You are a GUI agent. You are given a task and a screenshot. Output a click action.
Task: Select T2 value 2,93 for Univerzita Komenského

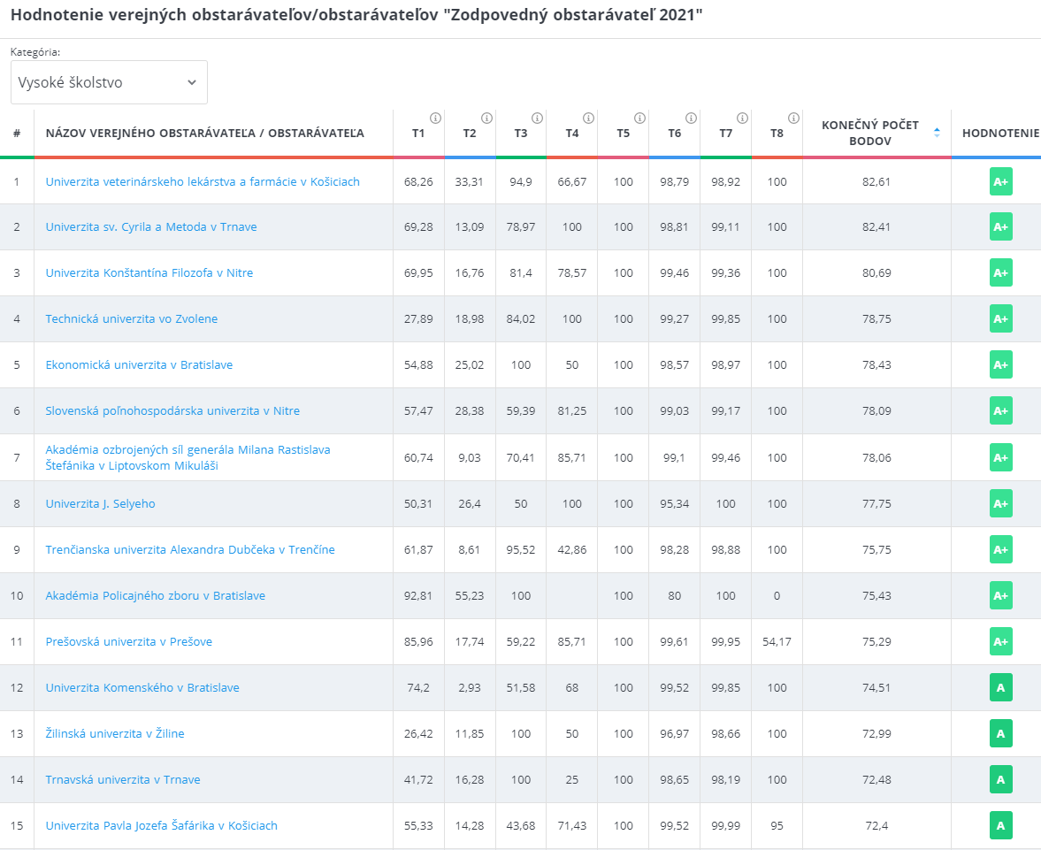(470, 687)
